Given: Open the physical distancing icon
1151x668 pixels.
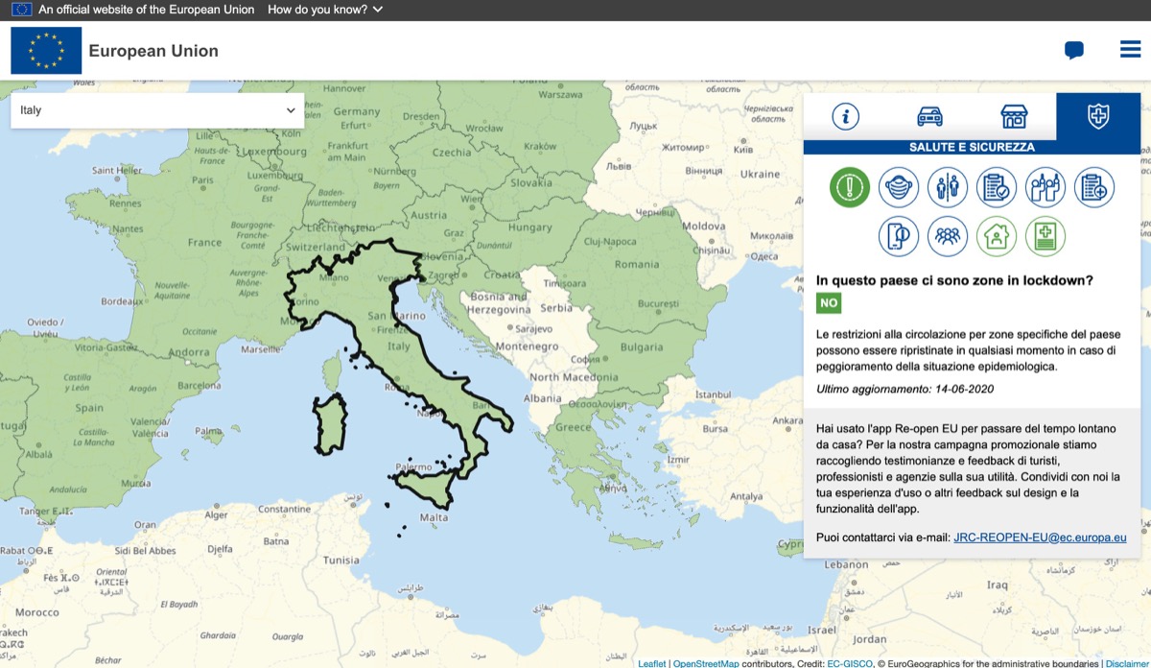Looking at the screenshot, I should point(948,187).
